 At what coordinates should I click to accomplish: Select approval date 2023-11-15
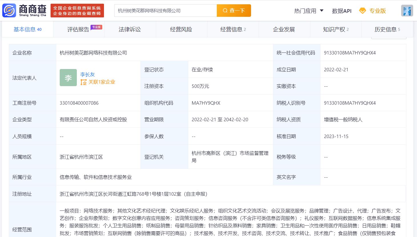(336, 136)
